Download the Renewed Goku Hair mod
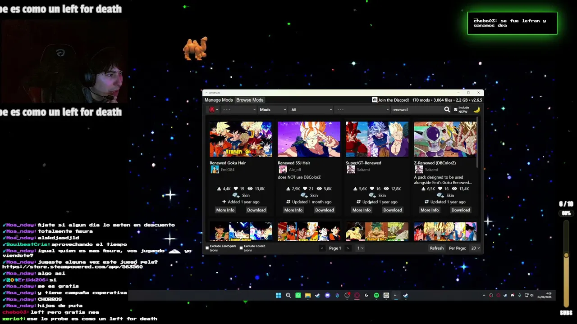Screen dimensions: 577x324 [x=256, y=210]
